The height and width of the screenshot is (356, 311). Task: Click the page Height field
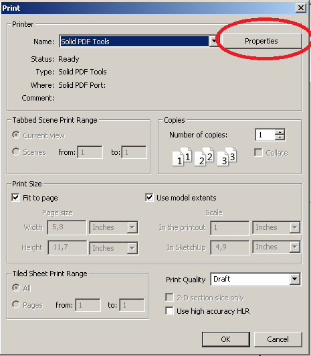(x=68, y=247)
